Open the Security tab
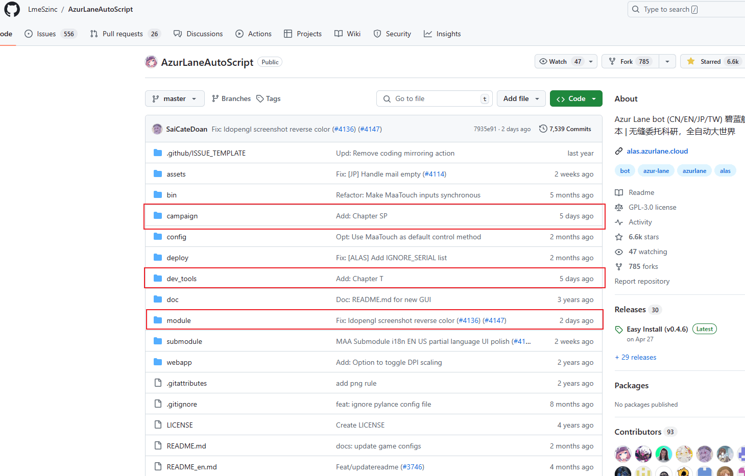This screenshot has height=476, width=745. coord(392,34)
